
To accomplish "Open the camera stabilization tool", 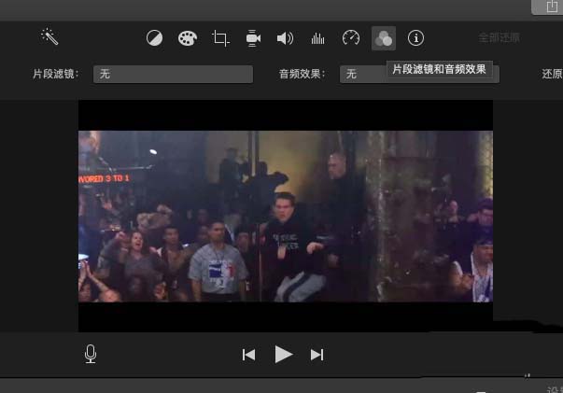I will point(253,38).
